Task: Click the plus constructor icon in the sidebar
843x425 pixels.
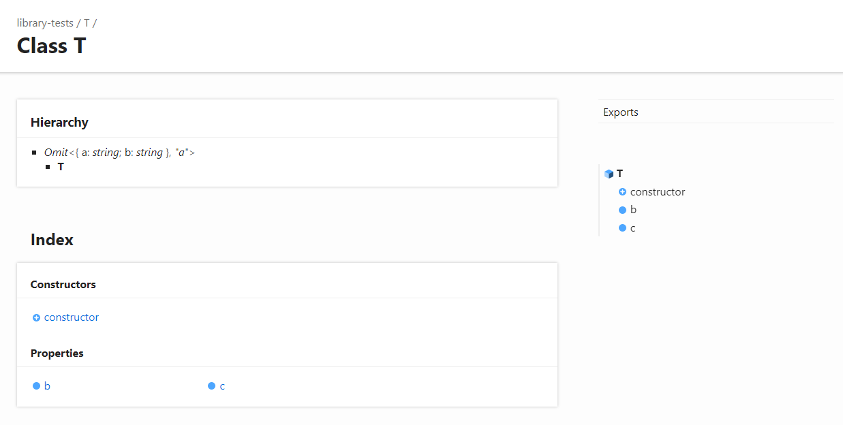Action: (622, 192)
